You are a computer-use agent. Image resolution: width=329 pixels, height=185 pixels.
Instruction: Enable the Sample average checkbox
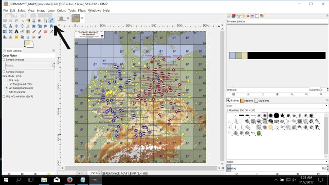click(x=4, y=60)
